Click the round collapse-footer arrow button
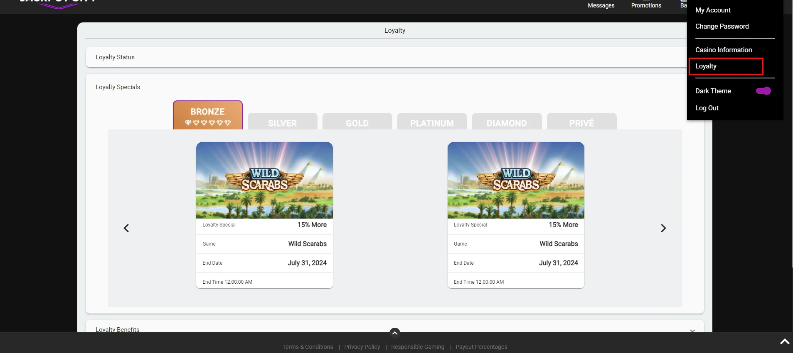The image size is (793, 353). tap(395, 333)
